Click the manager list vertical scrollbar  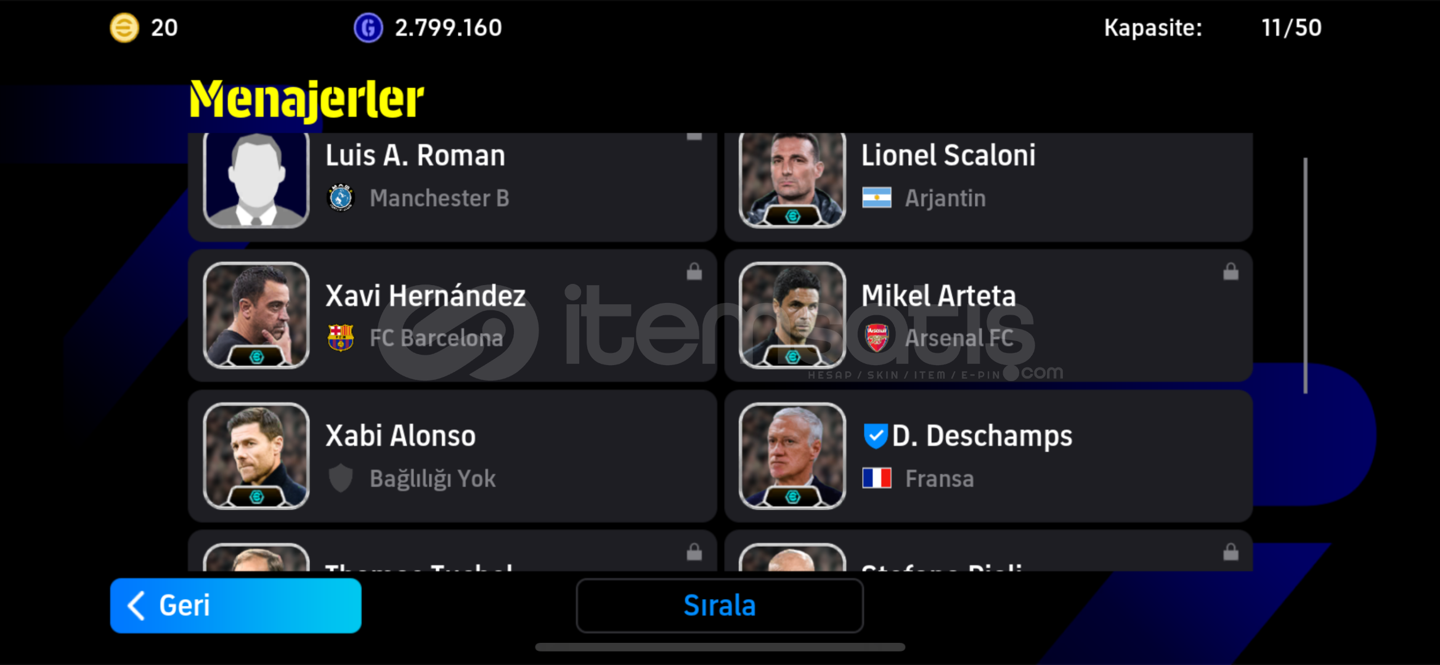tap(1305, 275)
